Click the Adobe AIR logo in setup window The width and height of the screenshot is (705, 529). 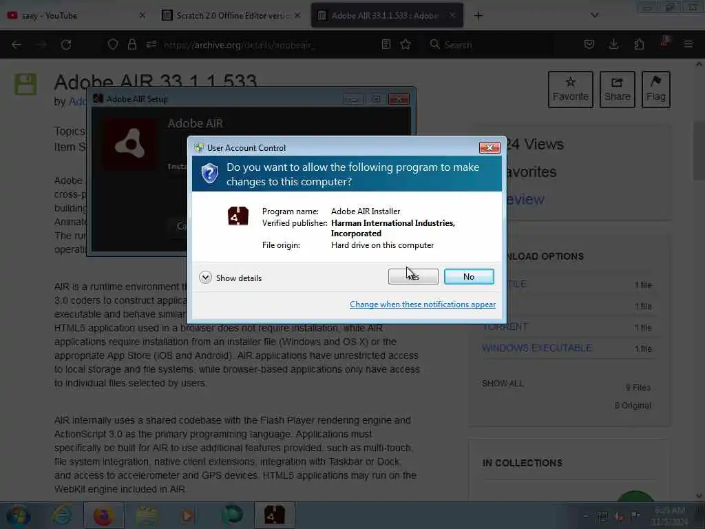click(x=130, y=144)
